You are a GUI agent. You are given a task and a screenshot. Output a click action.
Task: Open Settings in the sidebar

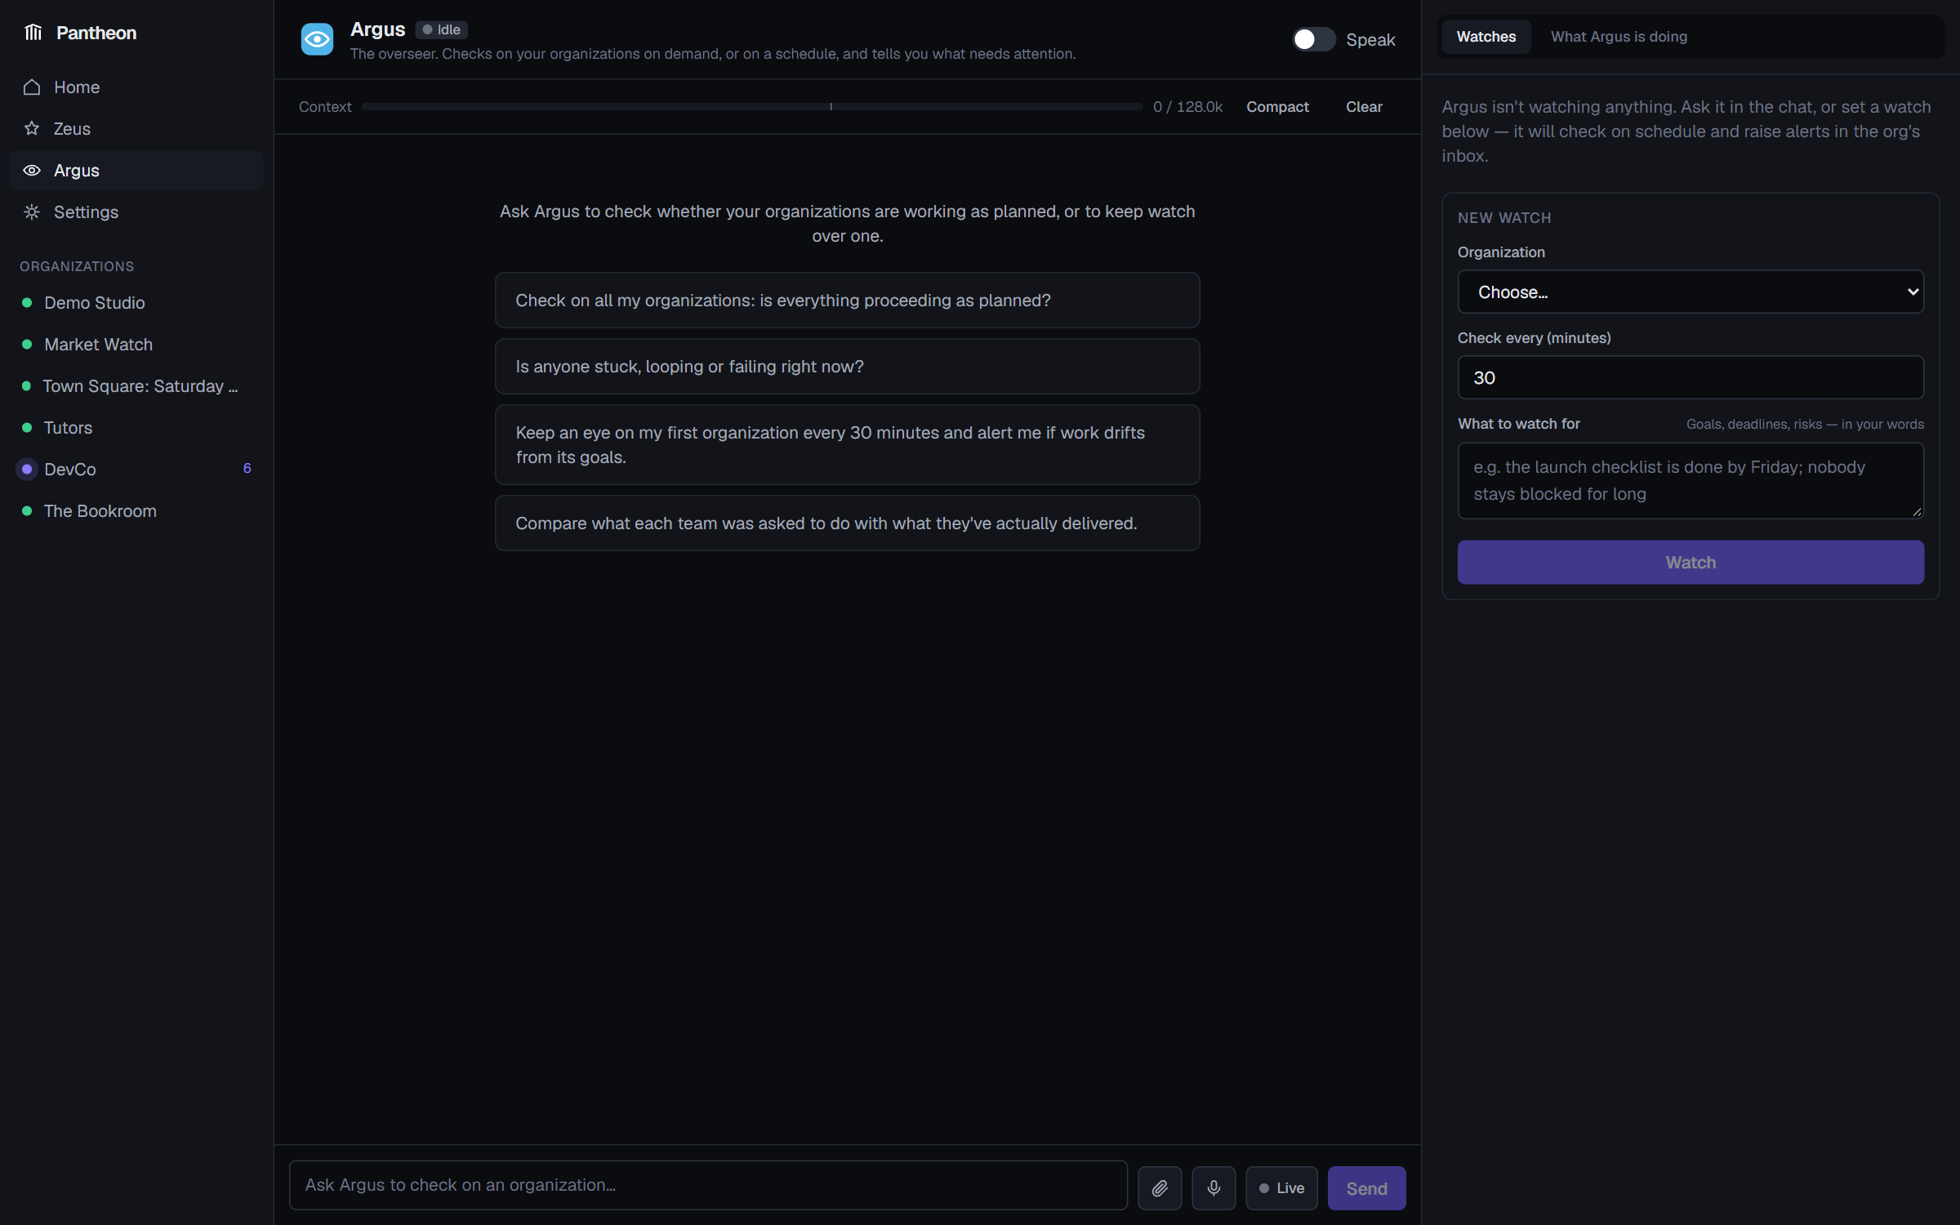coord(136,212)
